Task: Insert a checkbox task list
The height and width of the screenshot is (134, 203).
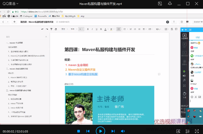Action: (x=131, y=29)
